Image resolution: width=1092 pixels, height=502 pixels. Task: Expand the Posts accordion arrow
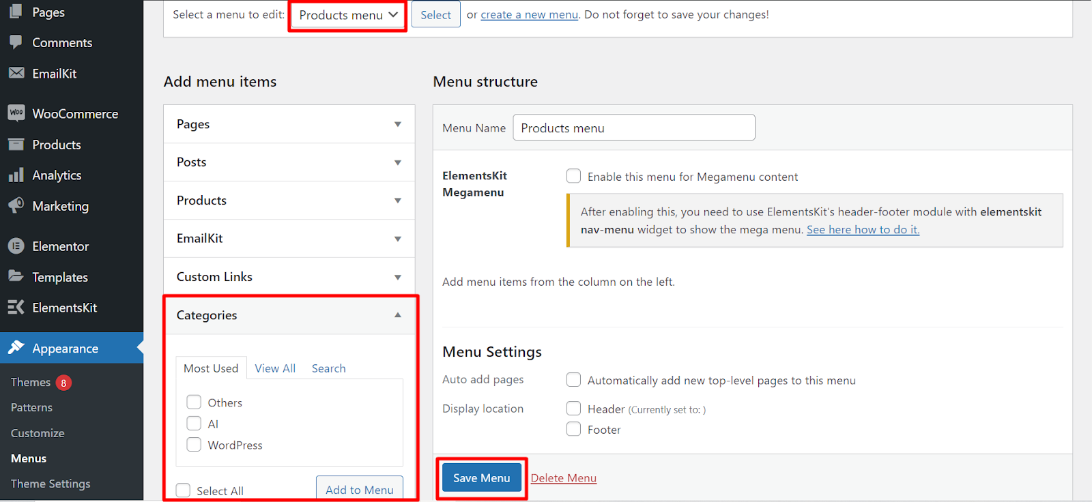point(397,162)
